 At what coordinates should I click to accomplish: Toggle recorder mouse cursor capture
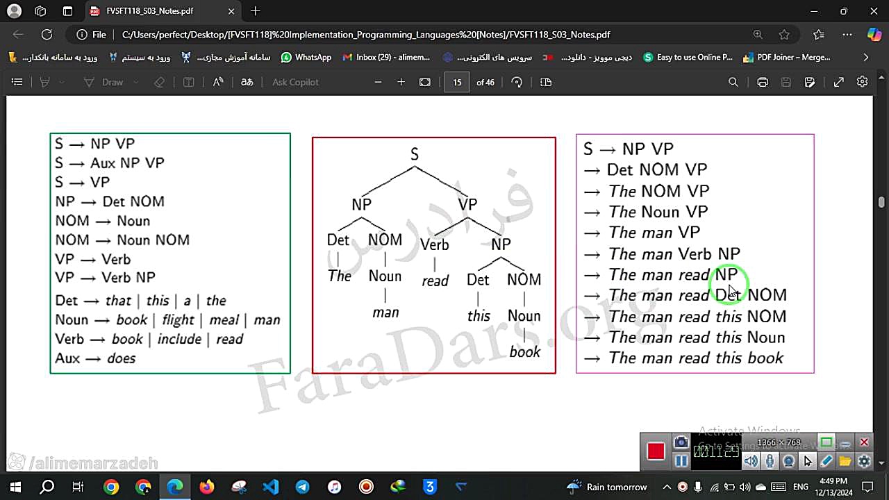pyautogui.click(x=807, y=461)
